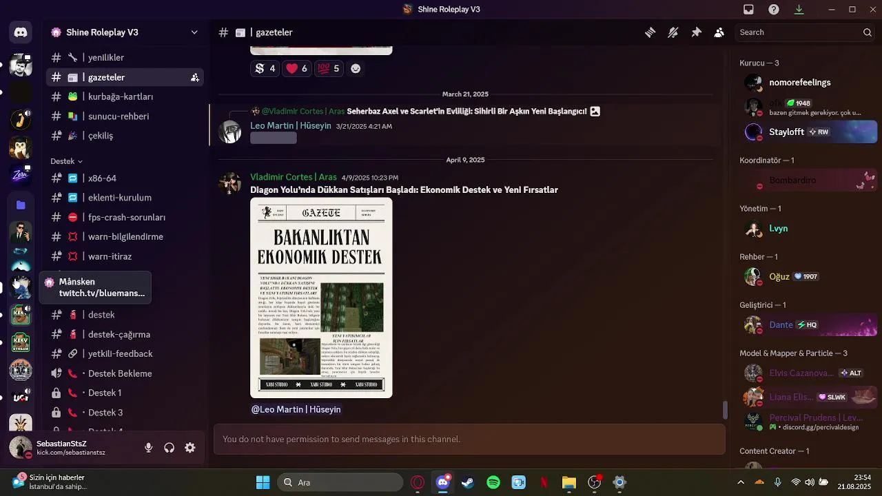Expand Shine Roleplay V3 server menu

(x=194, y=32)
